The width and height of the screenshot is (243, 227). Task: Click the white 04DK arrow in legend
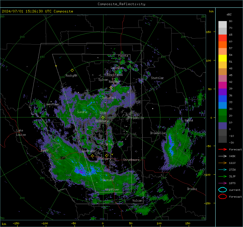(222, 156)
